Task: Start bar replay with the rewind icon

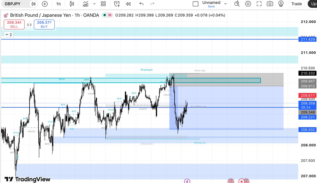Action: pyautogui.click(x=128, y=4)
